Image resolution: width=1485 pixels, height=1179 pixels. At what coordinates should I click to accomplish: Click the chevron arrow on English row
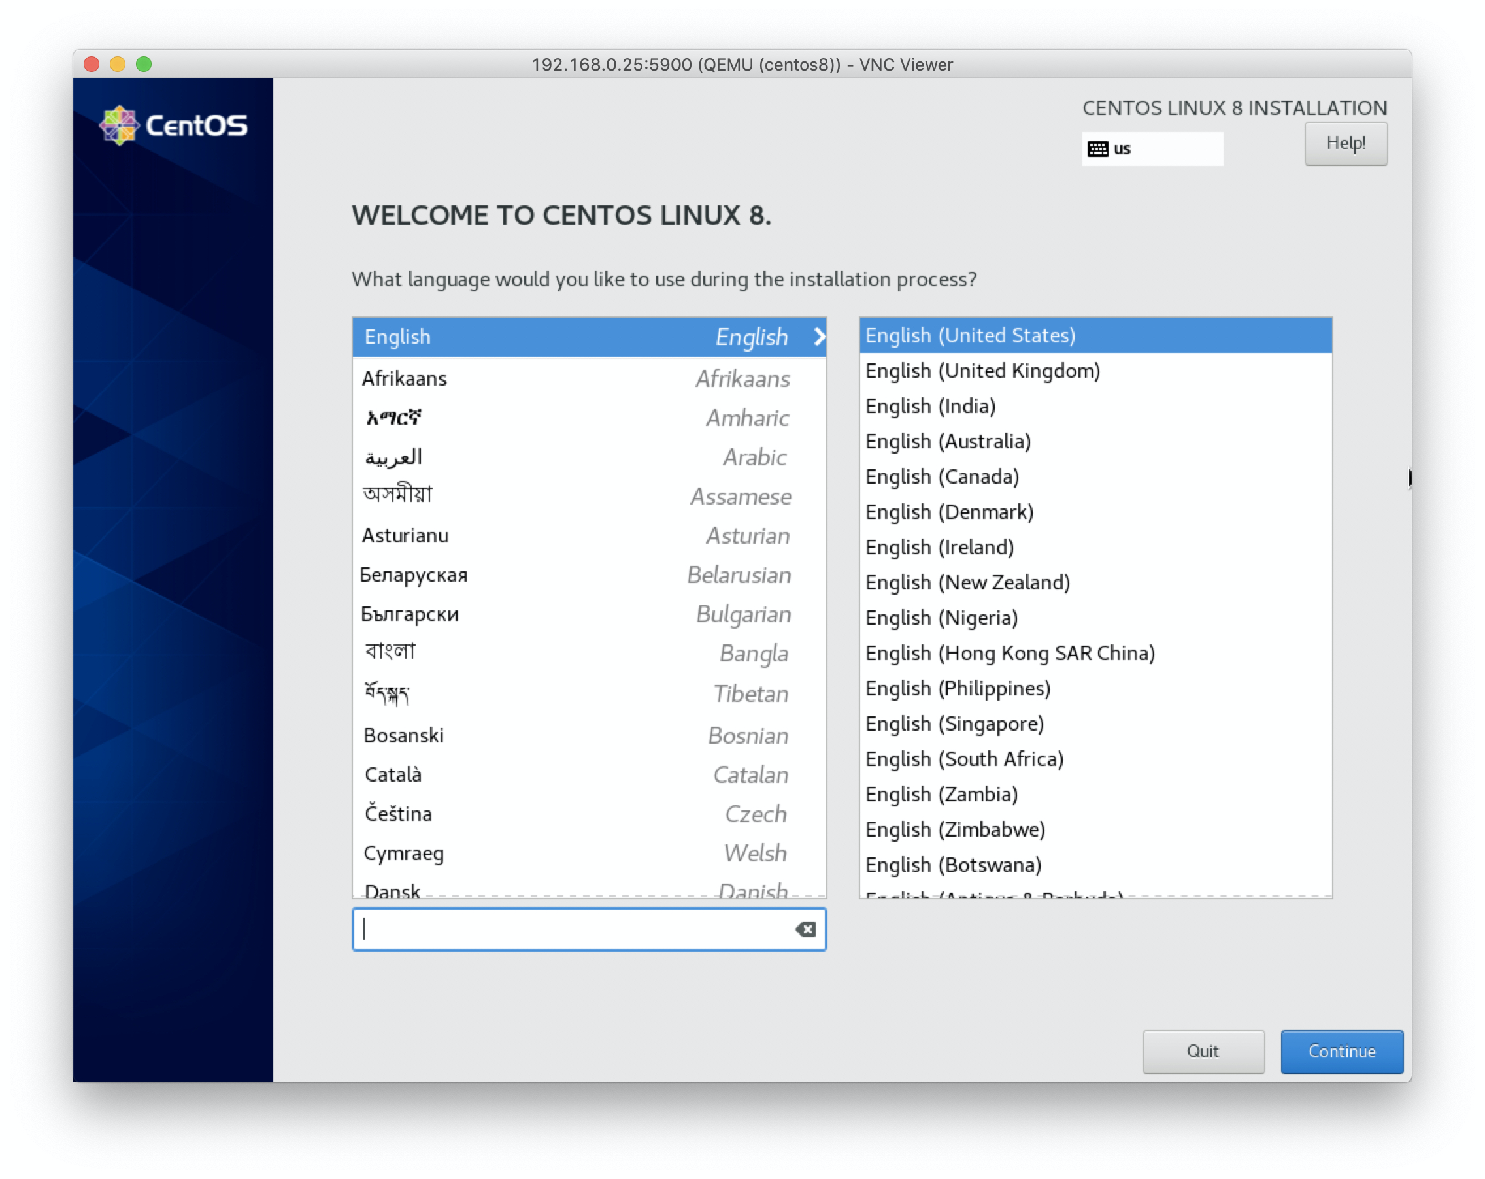[x=818, y=337]
